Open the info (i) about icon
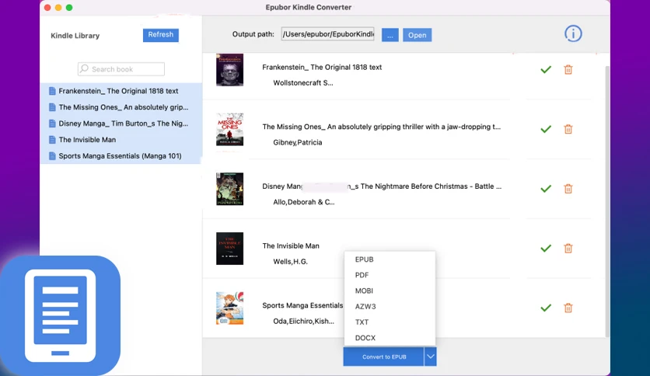 coord(573,33)
